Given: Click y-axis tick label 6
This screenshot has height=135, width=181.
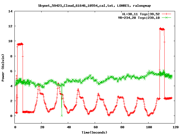Looking at the screenshot, I should (x=11, y=71).
